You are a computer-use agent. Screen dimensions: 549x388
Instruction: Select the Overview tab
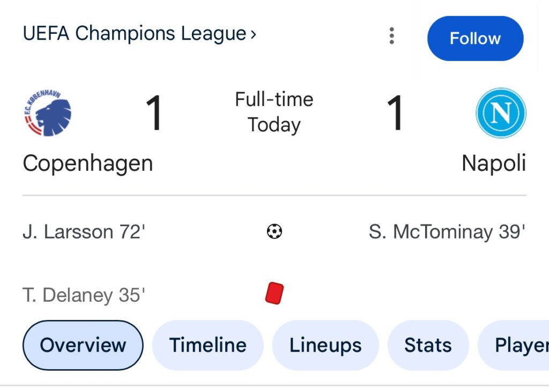tap(83, 345)
